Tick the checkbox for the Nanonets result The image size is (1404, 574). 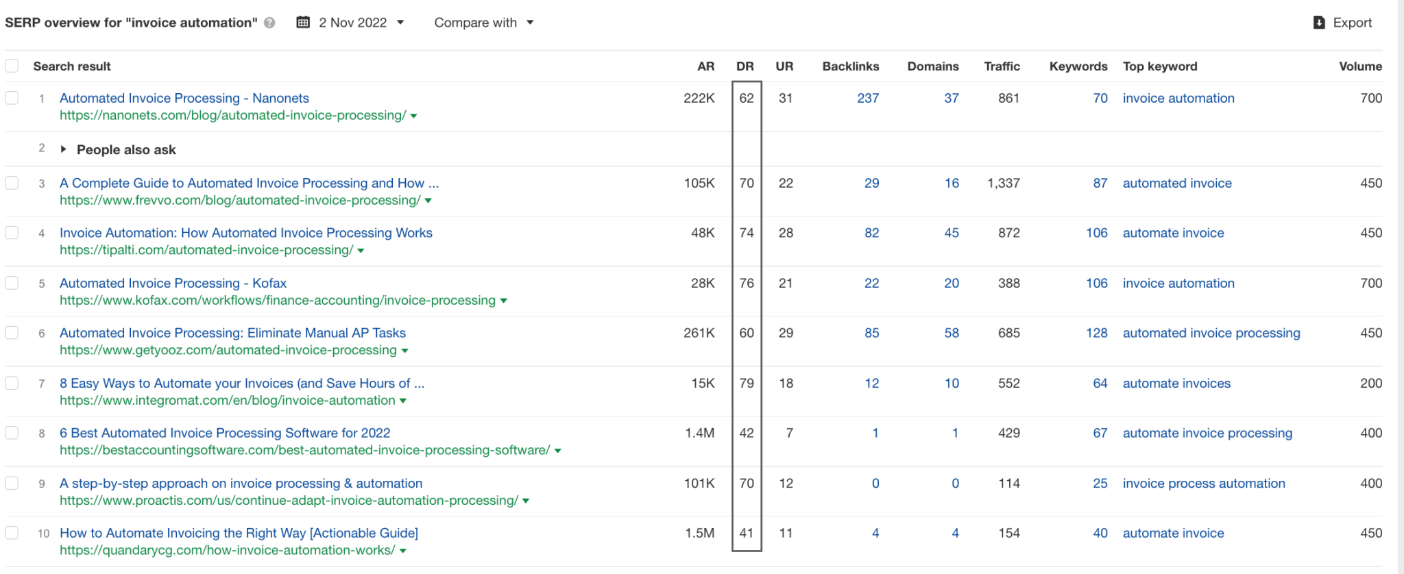12,98
